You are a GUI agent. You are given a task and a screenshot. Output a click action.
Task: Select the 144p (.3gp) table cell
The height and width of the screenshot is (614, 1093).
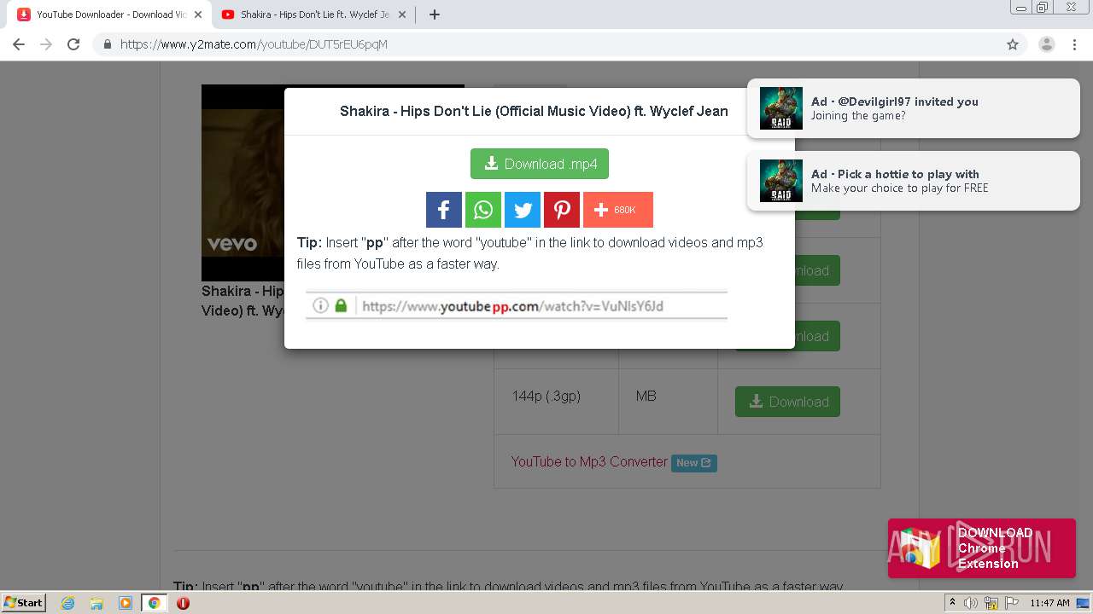pyautogui.click(x=557, y=402)
